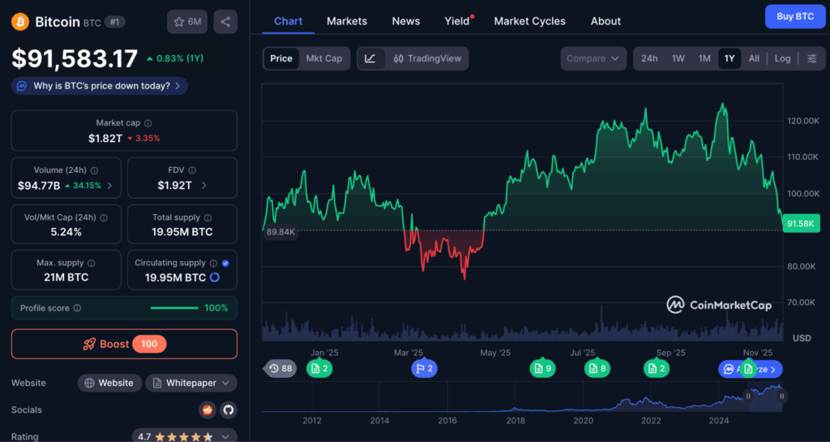Switch to line chart icon

click(370, 58)
